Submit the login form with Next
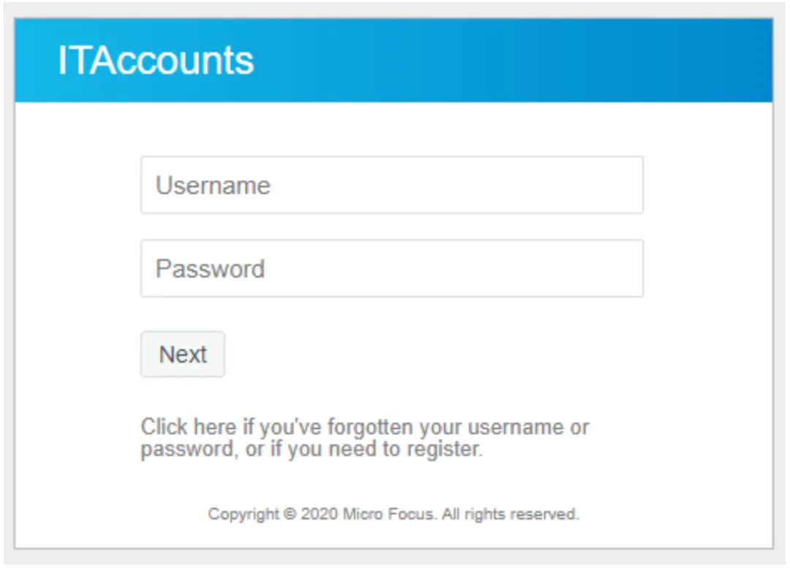 click(183, 354)
